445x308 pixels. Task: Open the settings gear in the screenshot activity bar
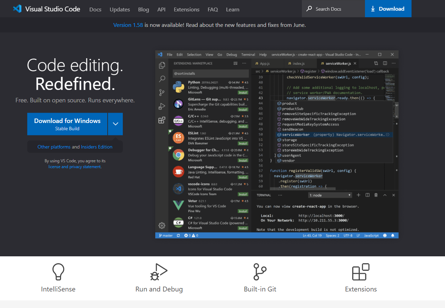pyautogui.click(x=162, y=226)
